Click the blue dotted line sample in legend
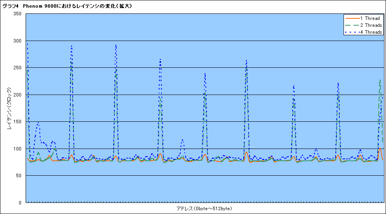The height and width of the screenshot is (214, 386). tap(352, 32)
